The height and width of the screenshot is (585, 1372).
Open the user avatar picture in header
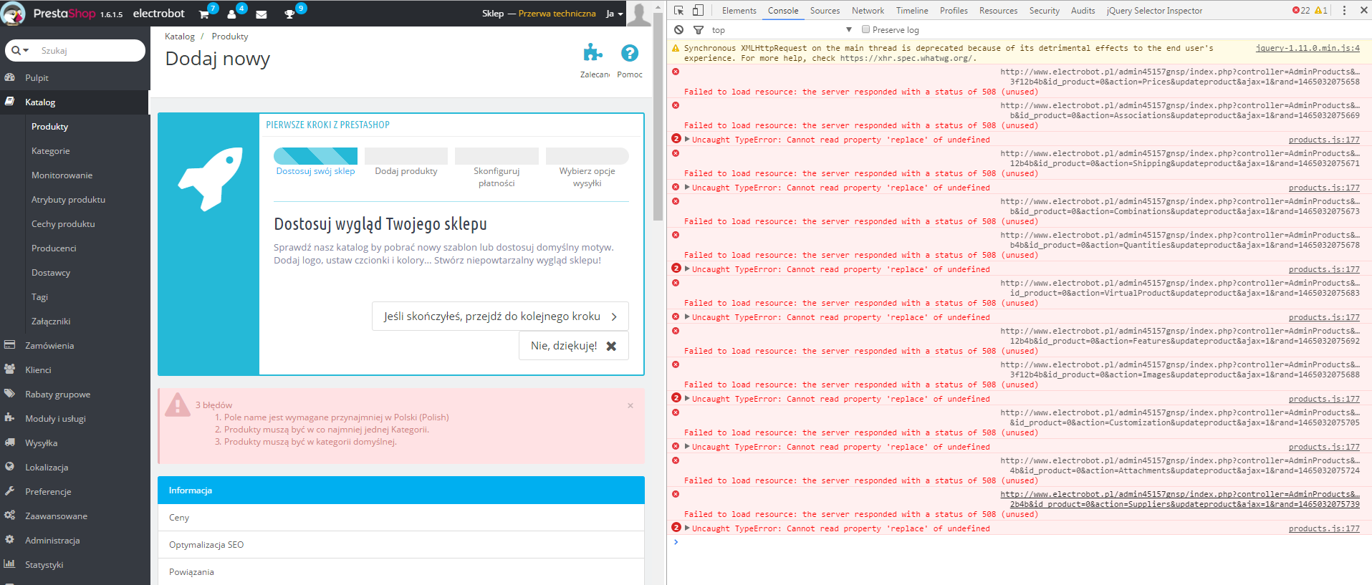click(x=639, y=14)
